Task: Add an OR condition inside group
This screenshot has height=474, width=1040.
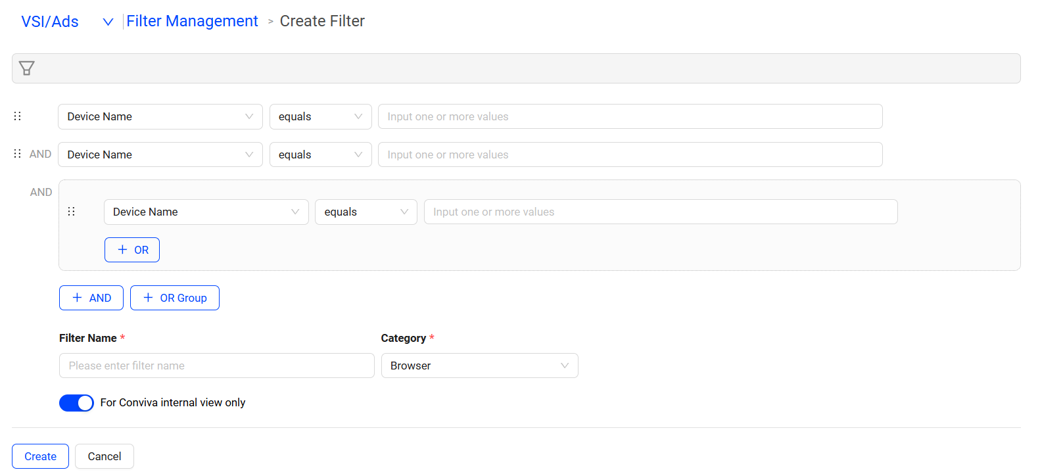Action: click(132, 250)
